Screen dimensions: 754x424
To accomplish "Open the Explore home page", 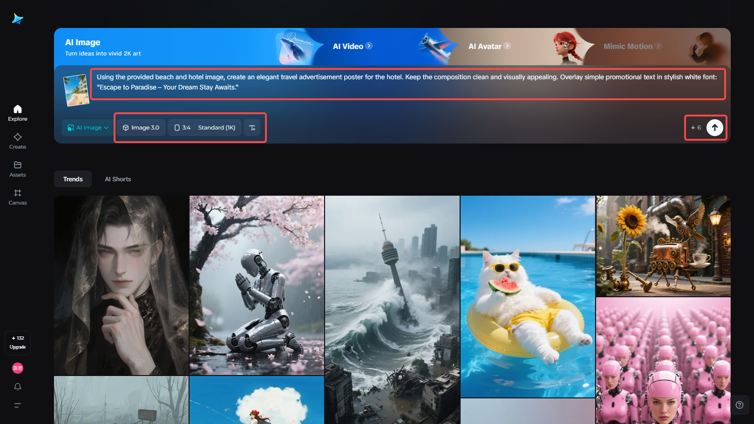I will pyautogui.click(x=18, y=113).
